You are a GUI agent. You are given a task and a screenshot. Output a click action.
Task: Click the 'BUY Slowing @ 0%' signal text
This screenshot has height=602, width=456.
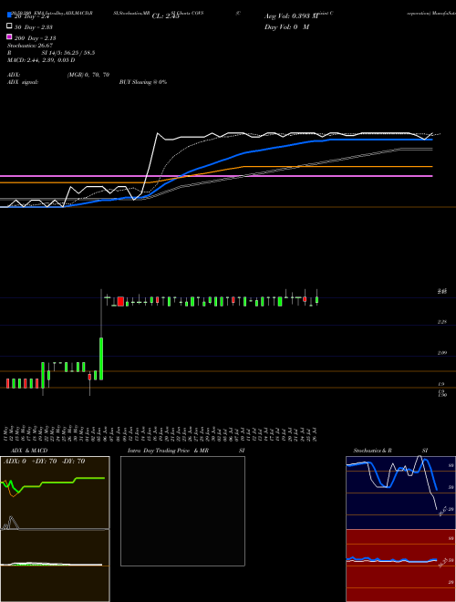coord(143,82)
